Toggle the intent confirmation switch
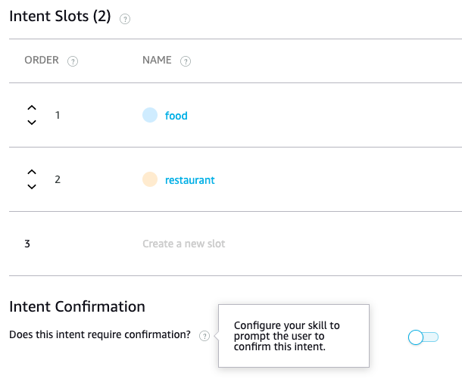 (x=423, y=337)
